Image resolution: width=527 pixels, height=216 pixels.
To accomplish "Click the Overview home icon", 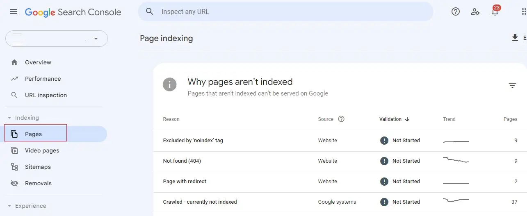I will pos(14,62).
